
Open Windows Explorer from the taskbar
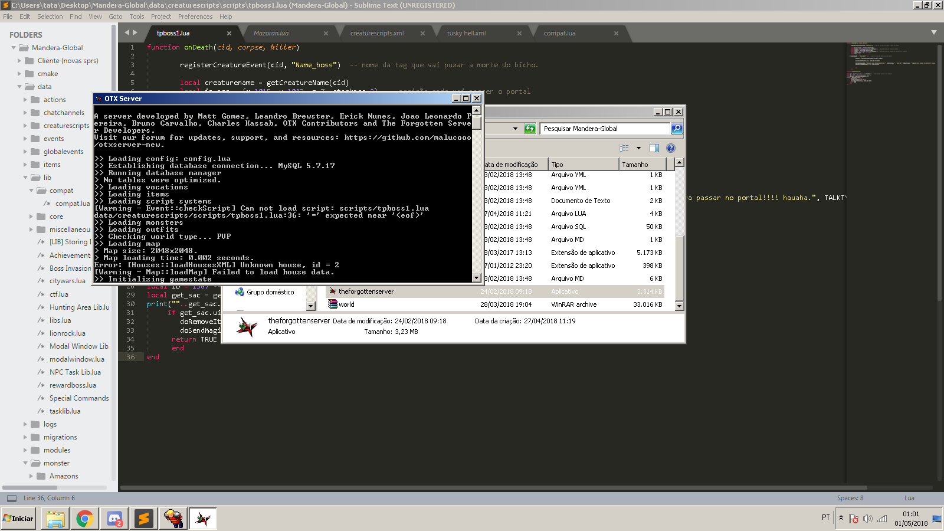pos(55,519)
